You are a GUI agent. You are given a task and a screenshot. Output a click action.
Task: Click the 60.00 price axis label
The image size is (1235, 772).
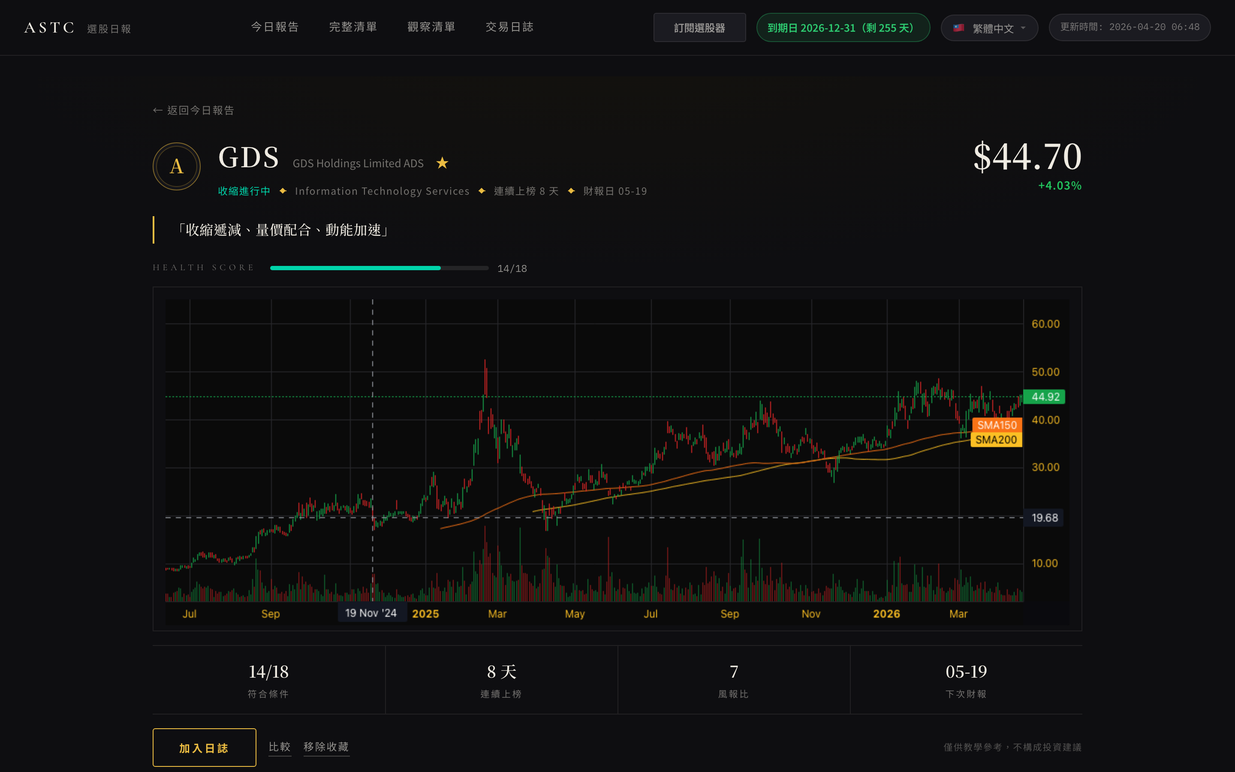coord(1045,324)
